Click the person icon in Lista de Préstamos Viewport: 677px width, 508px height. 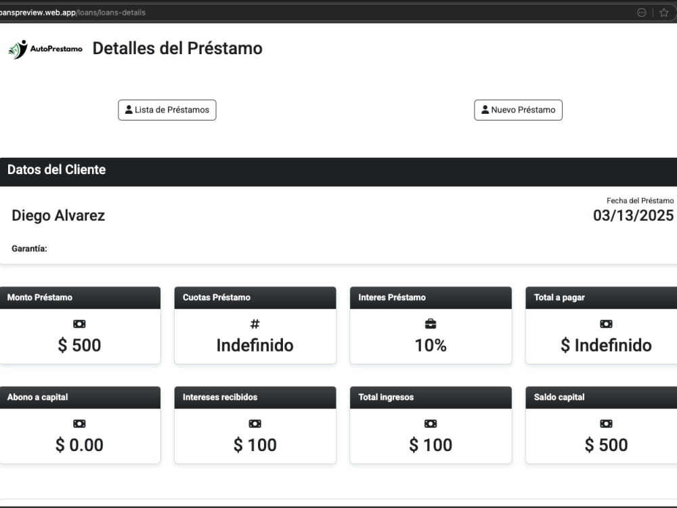pyautogui.click(x=129, y=110)
